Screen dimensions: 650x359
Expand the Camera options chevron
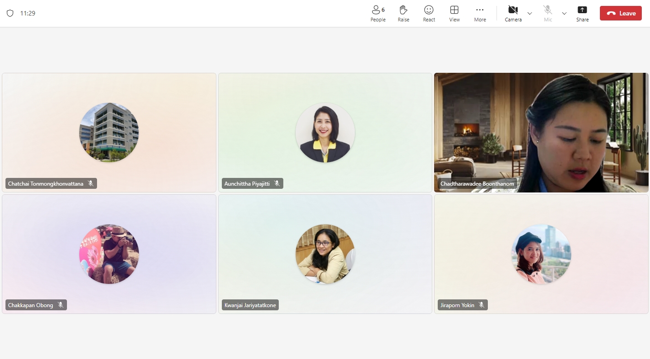[529, 13]
